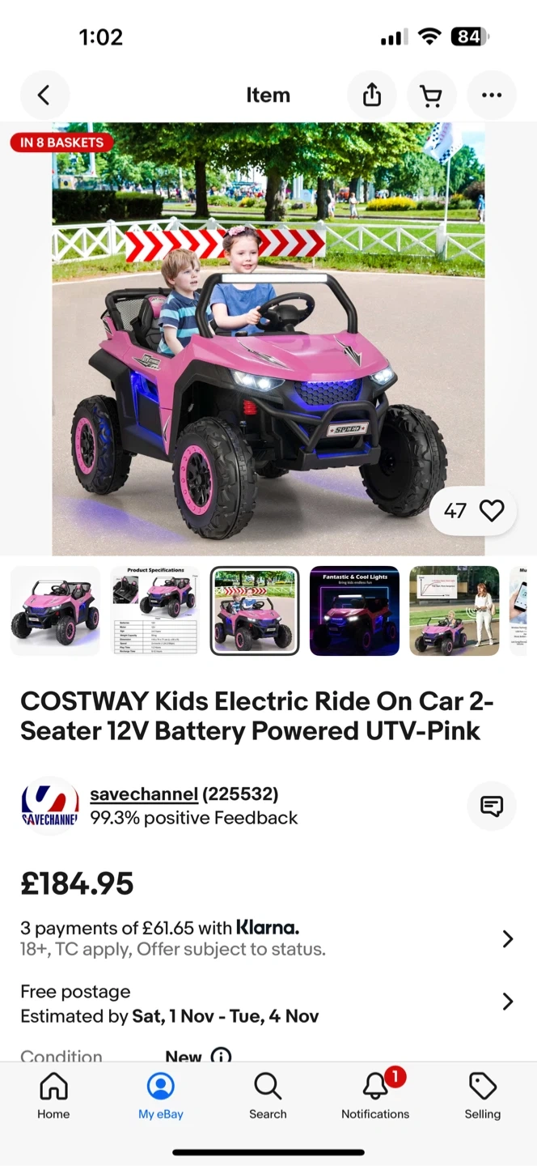View Product Specifications thumbnail
This screenshot has height=1166, width=537.
point(155,611)
